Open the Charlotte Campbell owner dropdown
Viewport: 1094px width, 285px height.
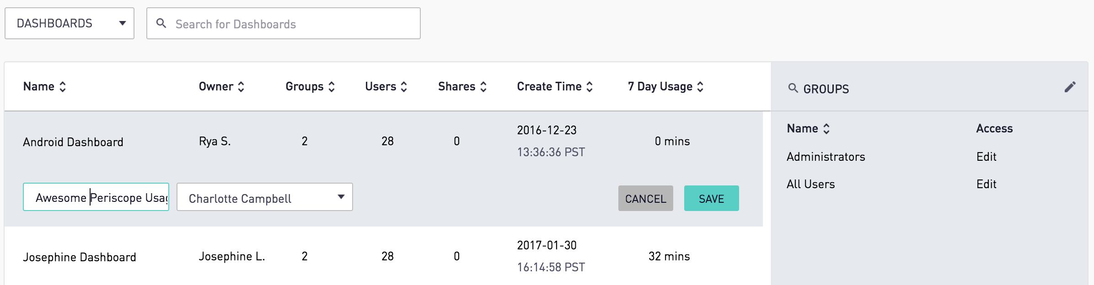[x=264, y=197]
